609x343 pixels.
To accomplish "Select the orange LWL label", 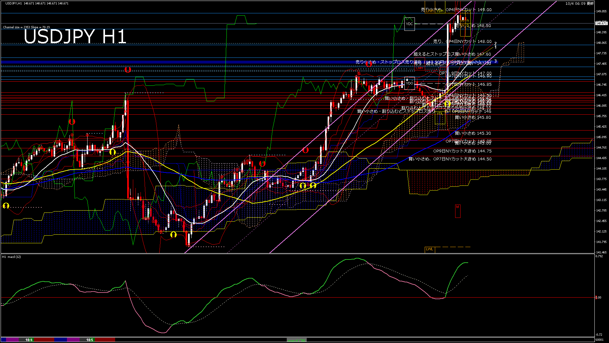I will coord(429,249).
